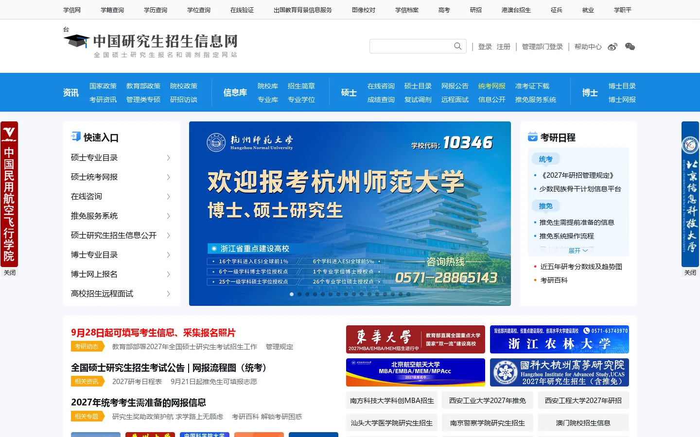Image resolution: width=700 pixels, height=437 pixels.
Task: Select 学信网 in top bar
Action: 72,10
